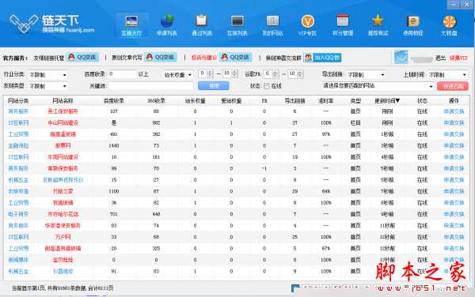Sort by the 百度收录 column header
Viewport: 475px width, 297px height.
113,100
